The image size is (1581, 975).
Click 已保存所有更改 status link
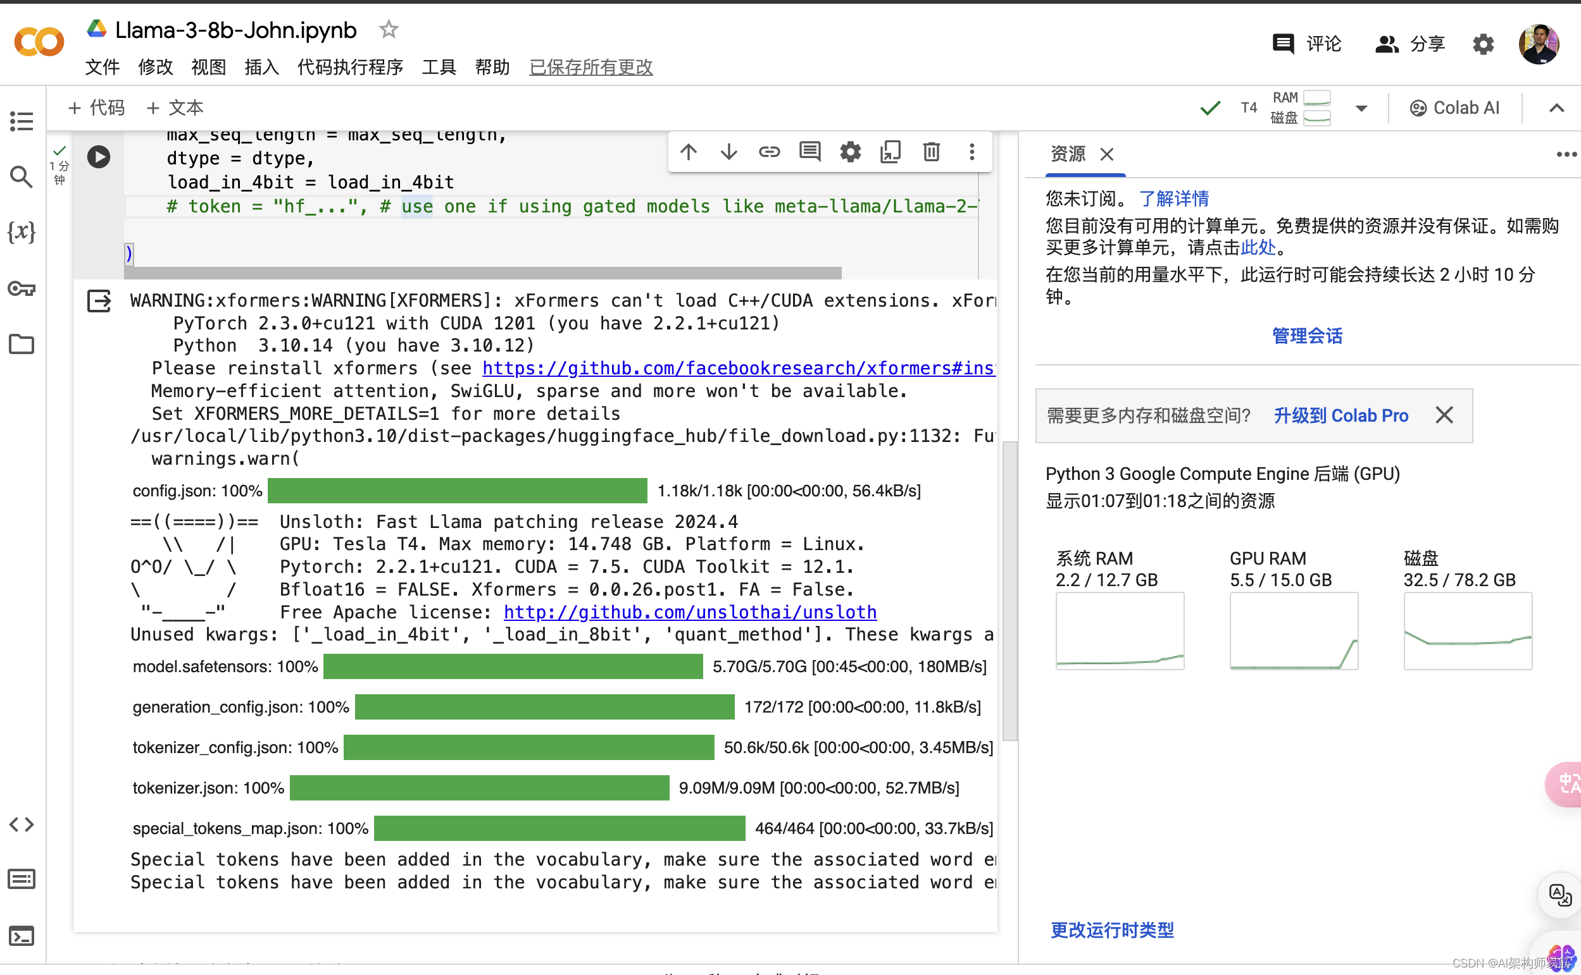(591, 67)
